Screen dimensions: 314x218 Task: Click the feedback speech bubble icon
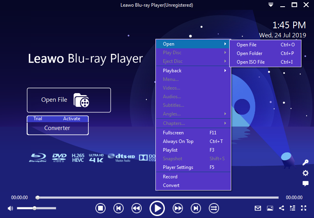click(305, 183)
